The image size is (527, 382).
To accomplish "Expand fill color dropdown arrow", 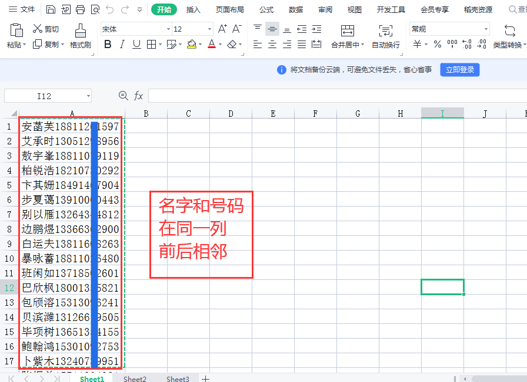I will (201, 44).
